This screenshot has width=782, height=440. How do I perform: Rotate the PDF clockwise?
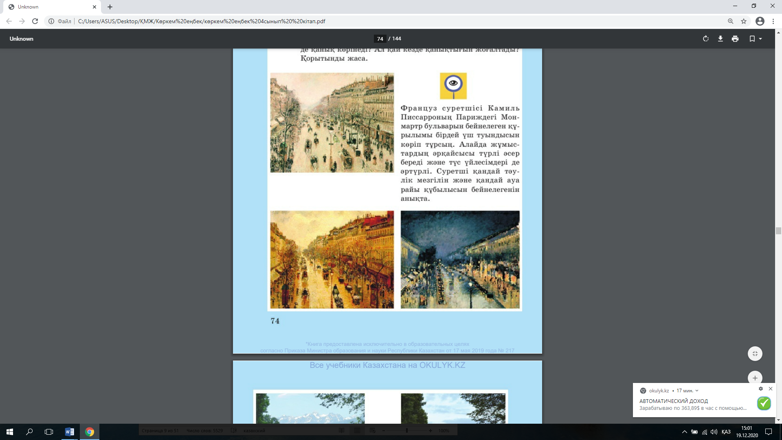pyautogui.click(x=705, y=39)
